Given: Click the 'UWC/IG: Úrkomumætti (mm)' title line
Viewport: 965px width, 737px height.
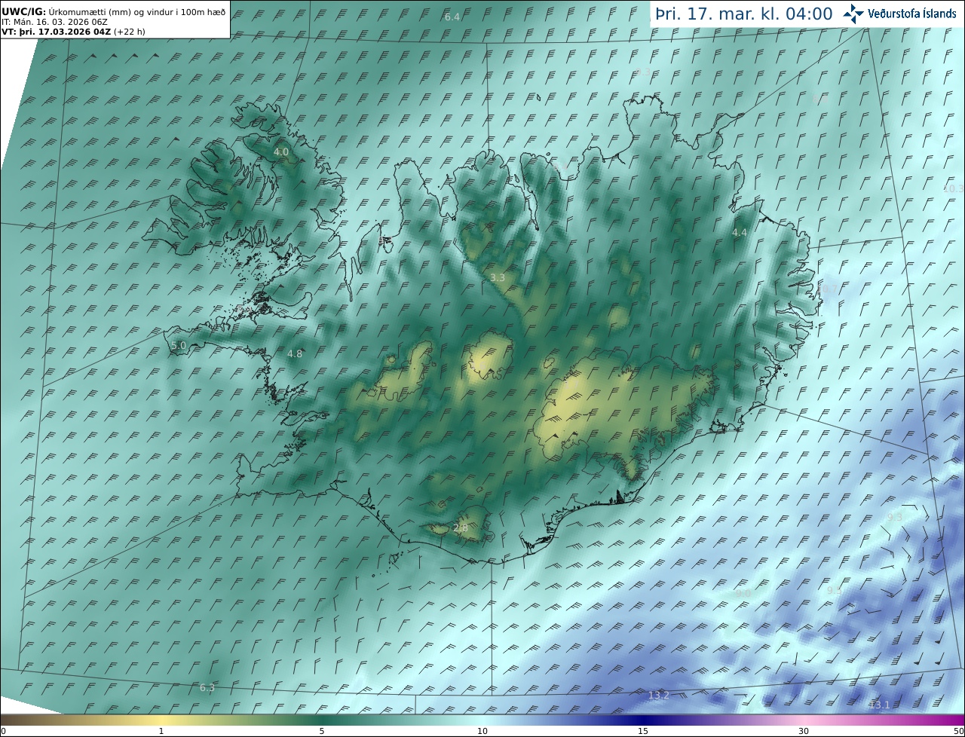Looking at the screenshot, I should (x=113, y=11).
